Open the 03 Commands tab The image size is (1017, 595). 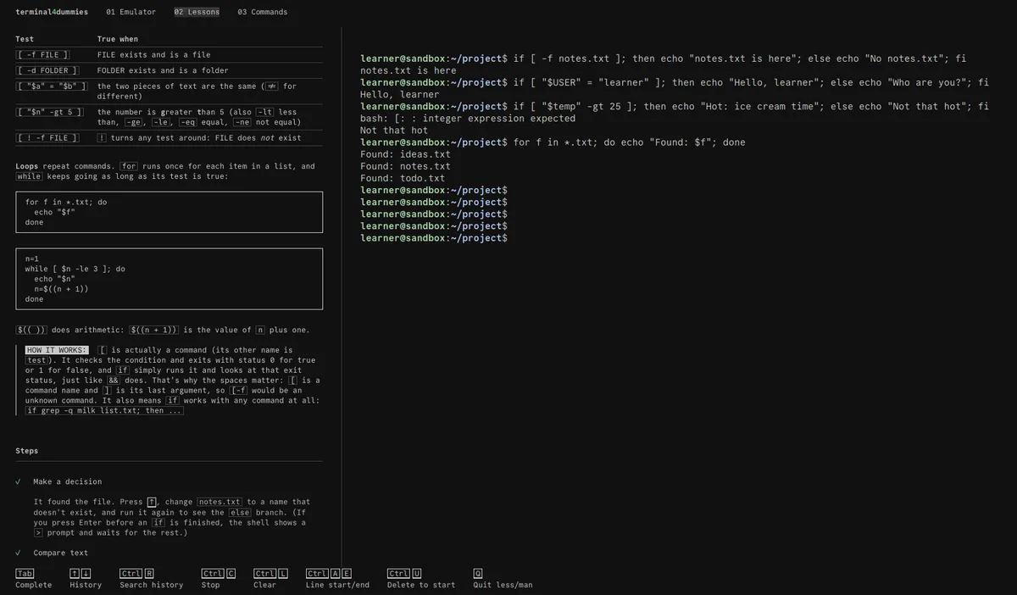click(x=263, y=12)
